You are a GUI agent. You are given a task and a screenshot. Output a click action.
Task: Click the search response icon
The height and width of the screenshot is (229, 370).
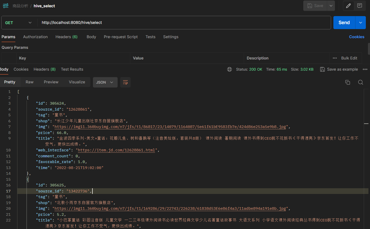[x=361, y=82]
